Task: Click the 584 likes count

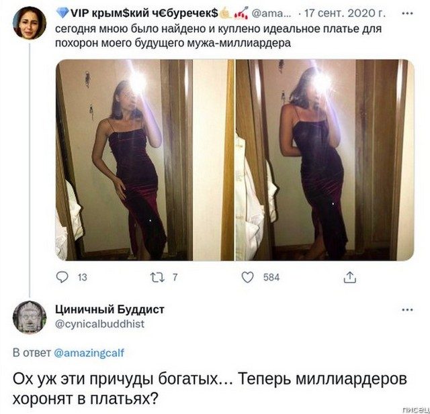Action: click(x=271, y=277)
